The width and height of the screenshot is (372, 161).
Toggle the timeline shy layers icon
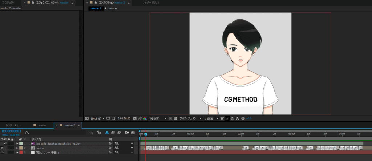click(x=106, y=133)
